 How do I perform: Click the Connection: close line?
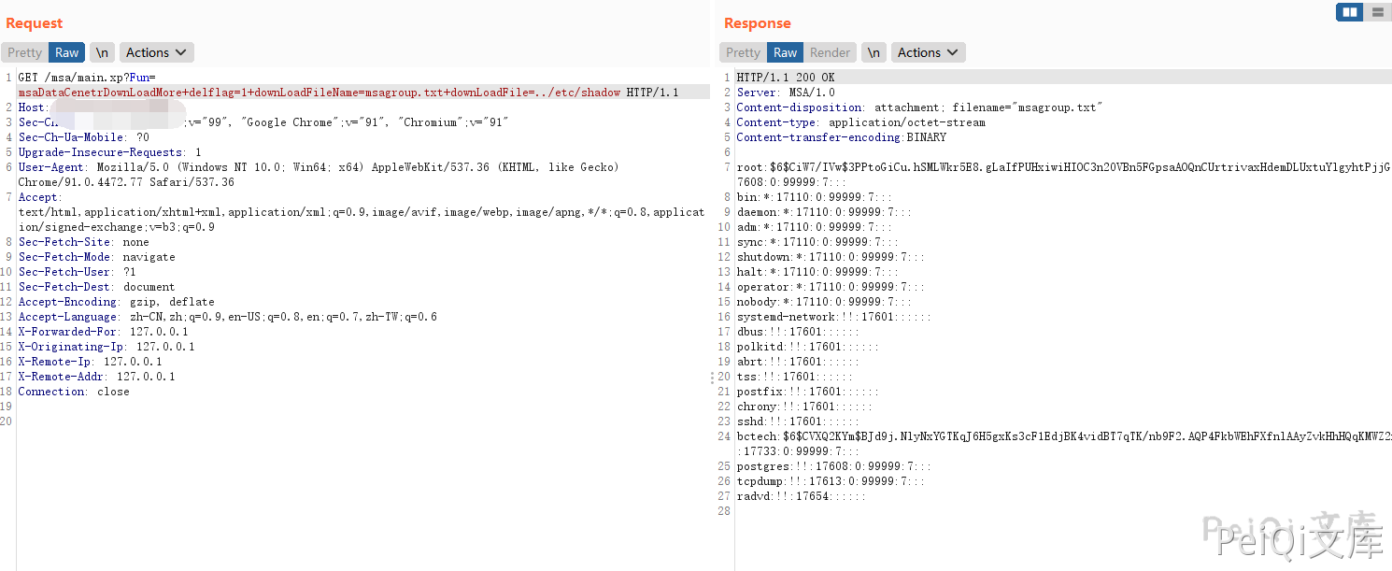(x=74, y=392)
